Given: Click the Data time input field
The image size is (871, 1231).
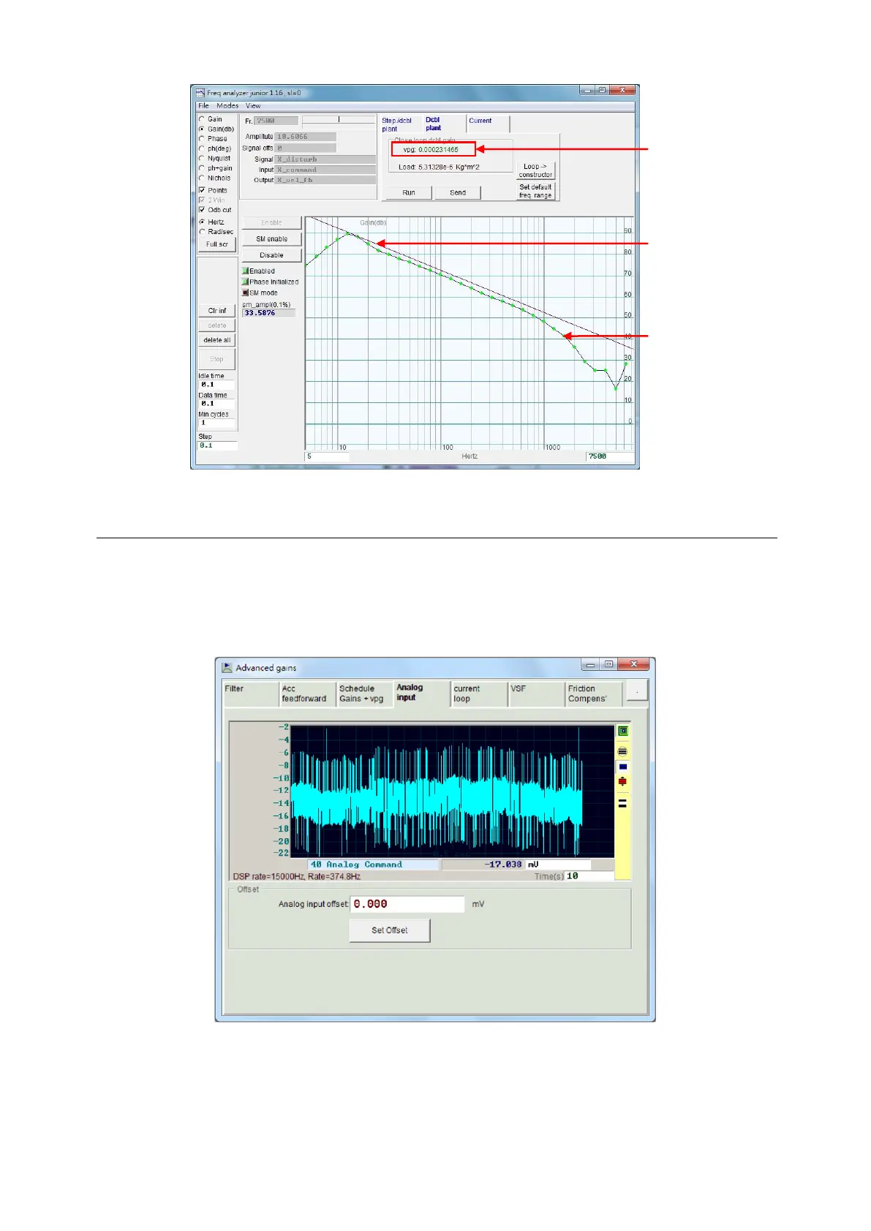Looking at the screenshot, I should pyautogui.click(x=217, y=403).
